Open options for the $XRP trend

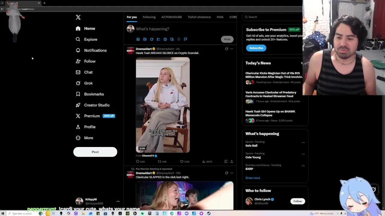coord(303,166)
